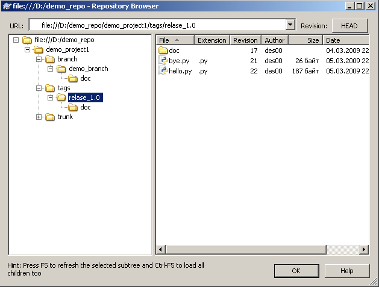Click the .py extension of bye.py
The image size is (379, 287).
point(203,61)
